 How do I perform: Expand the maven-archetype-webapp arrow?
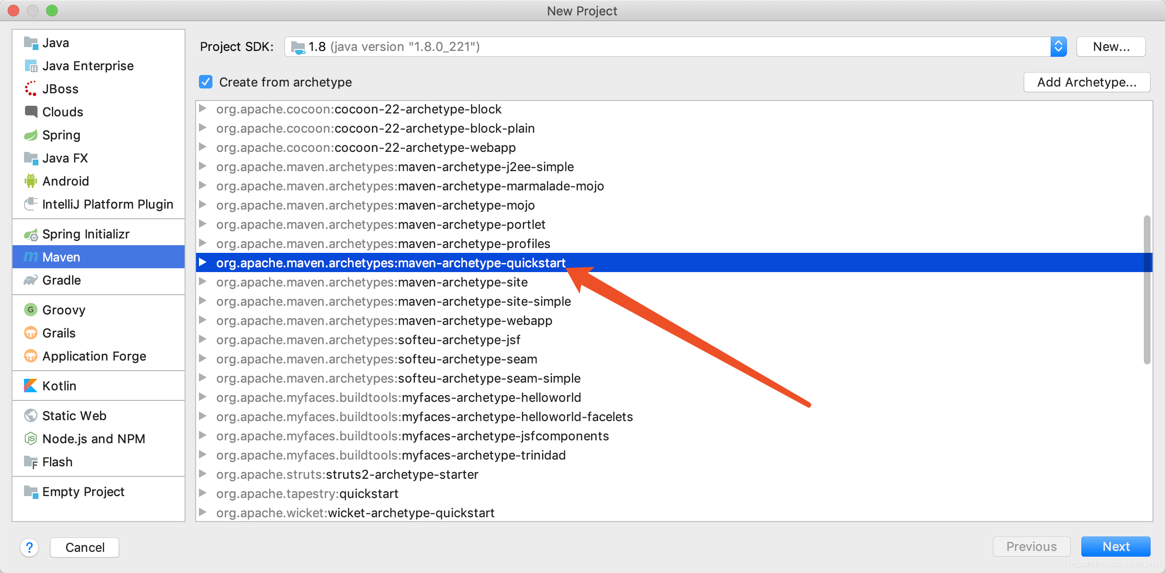point(203,320)
